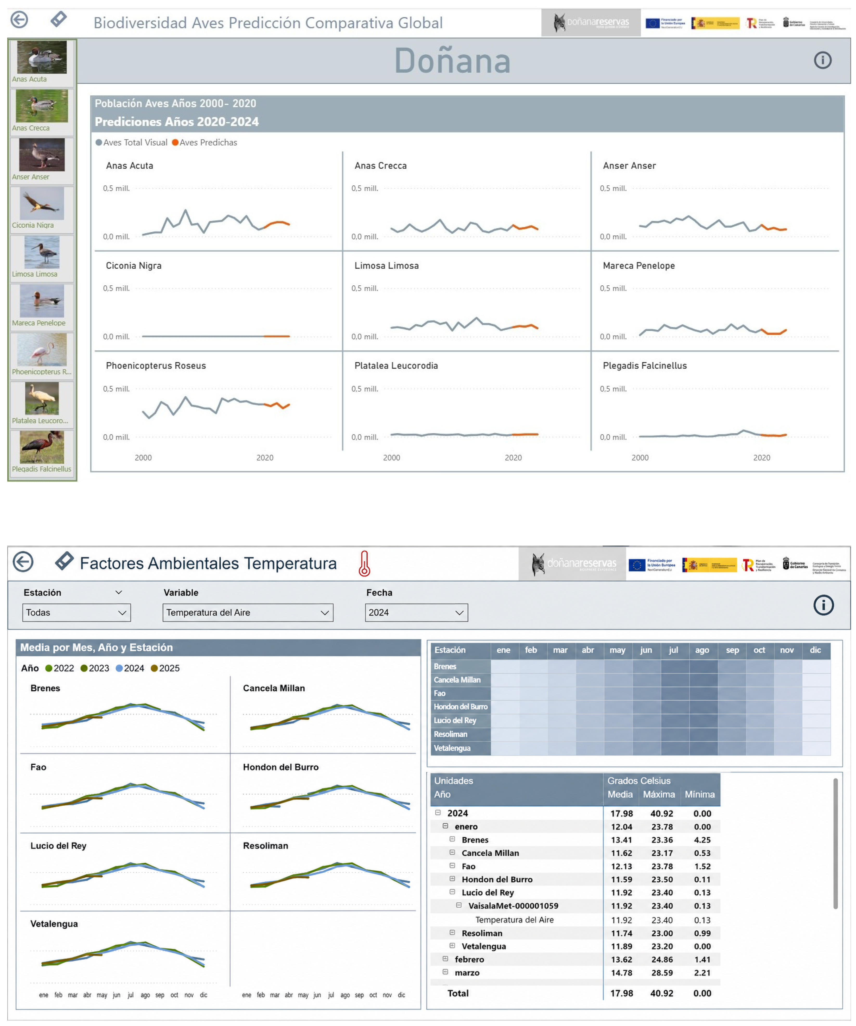Screen dimensions: 856x1026
Task: Toggle 2024 year legend item
Action: click(x=130, y=668)
